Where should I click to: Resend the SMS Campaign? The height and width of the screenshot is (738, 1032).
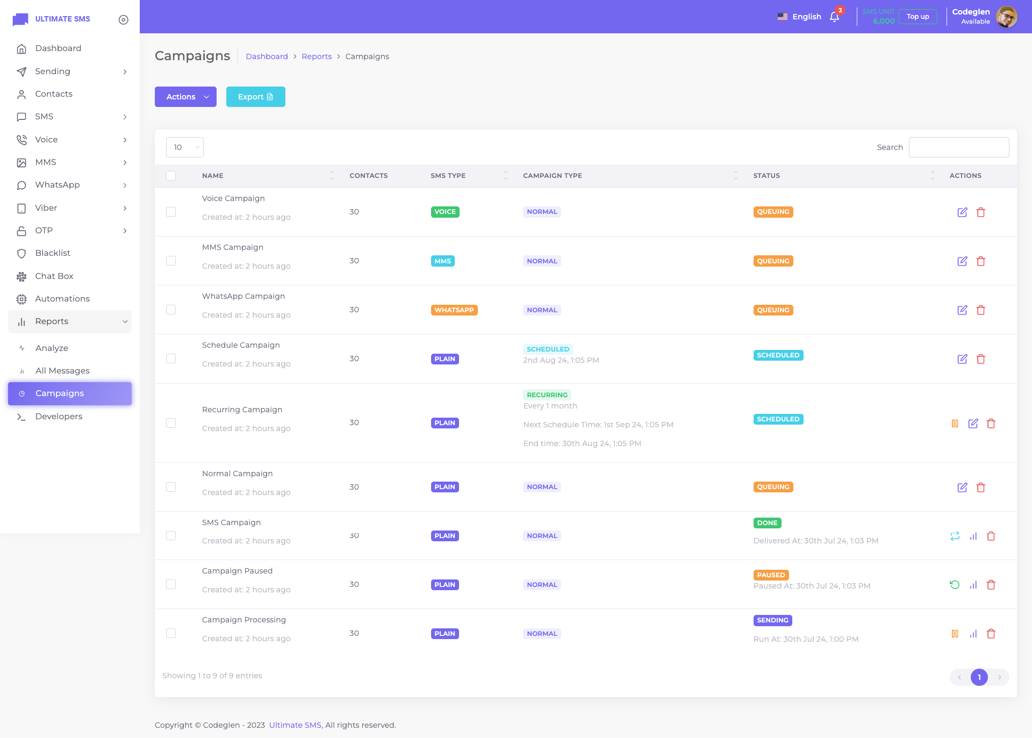tap(955, 536)
